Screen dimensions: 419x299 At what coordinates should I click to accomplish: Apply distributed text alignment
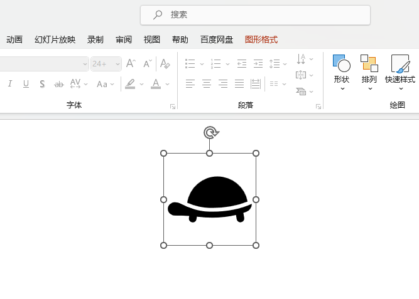(256, 84)
